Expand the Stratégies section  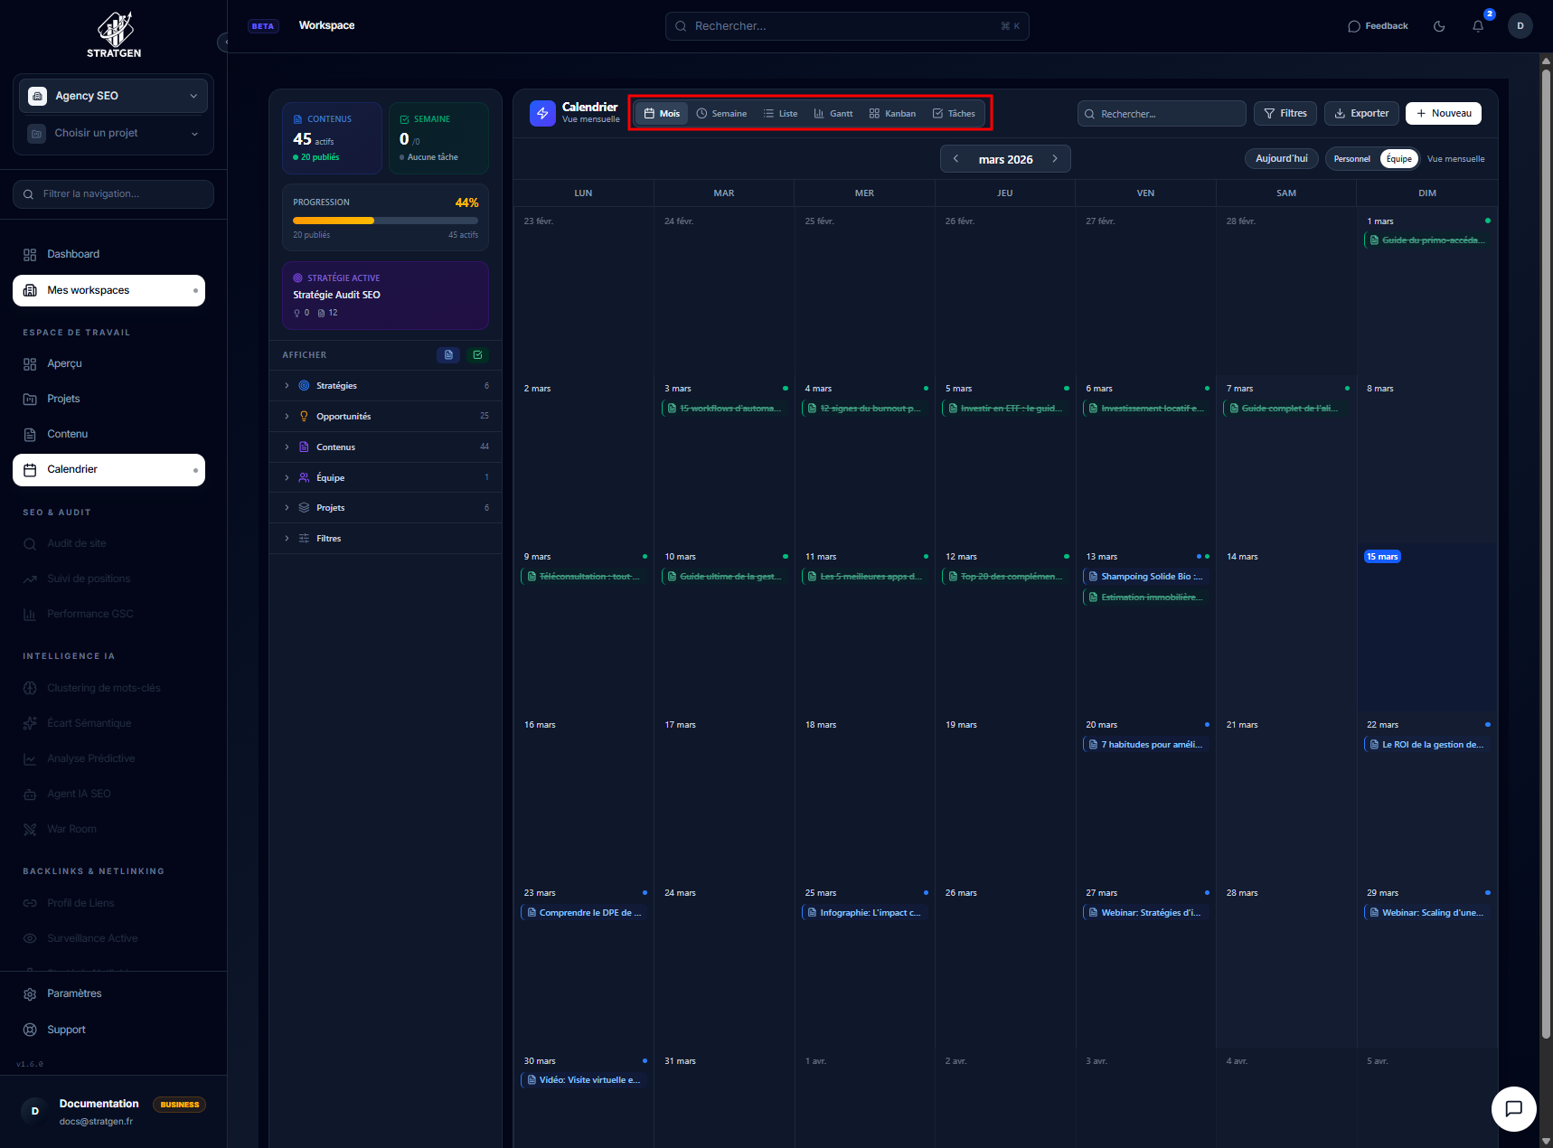(286, 385)
